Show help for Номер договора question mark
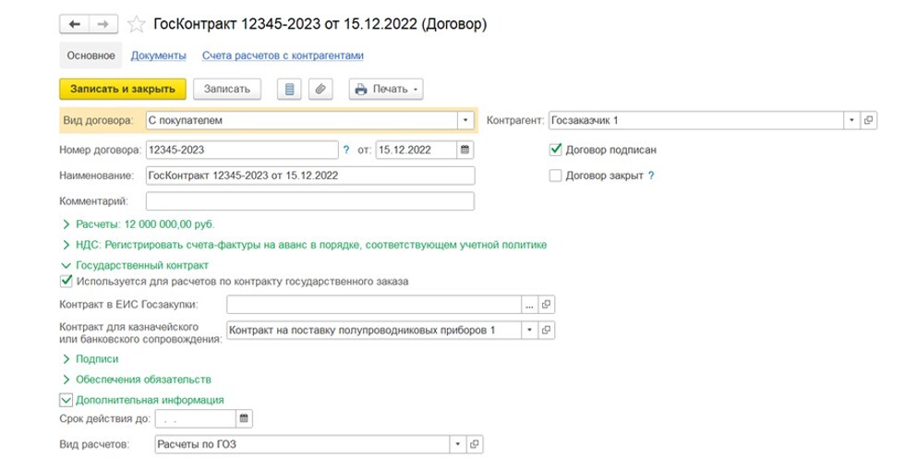This screenshot has width=918, height=471. [346, 150]
